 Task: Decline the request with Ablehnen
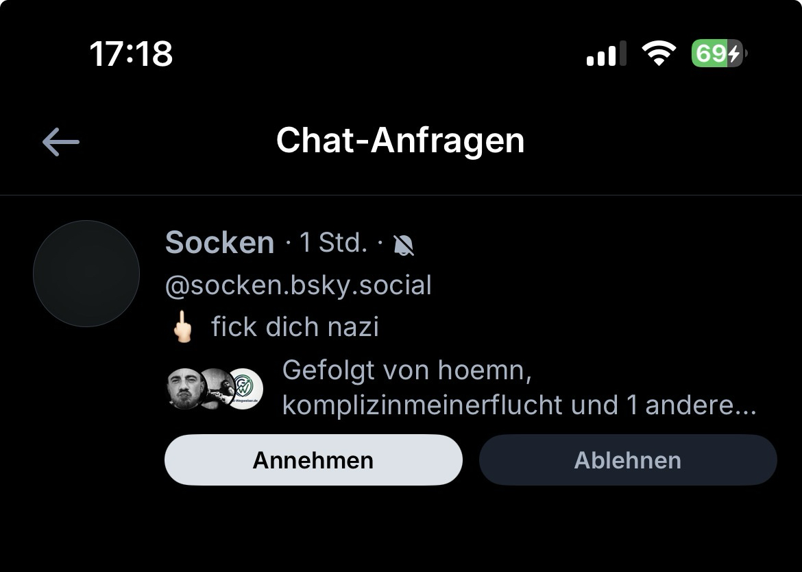(x=627, y=460)
